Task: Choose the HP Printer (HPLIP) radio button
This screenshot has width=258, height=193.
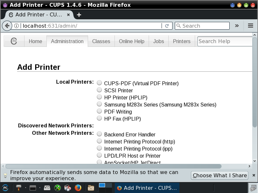Action: 99,97
